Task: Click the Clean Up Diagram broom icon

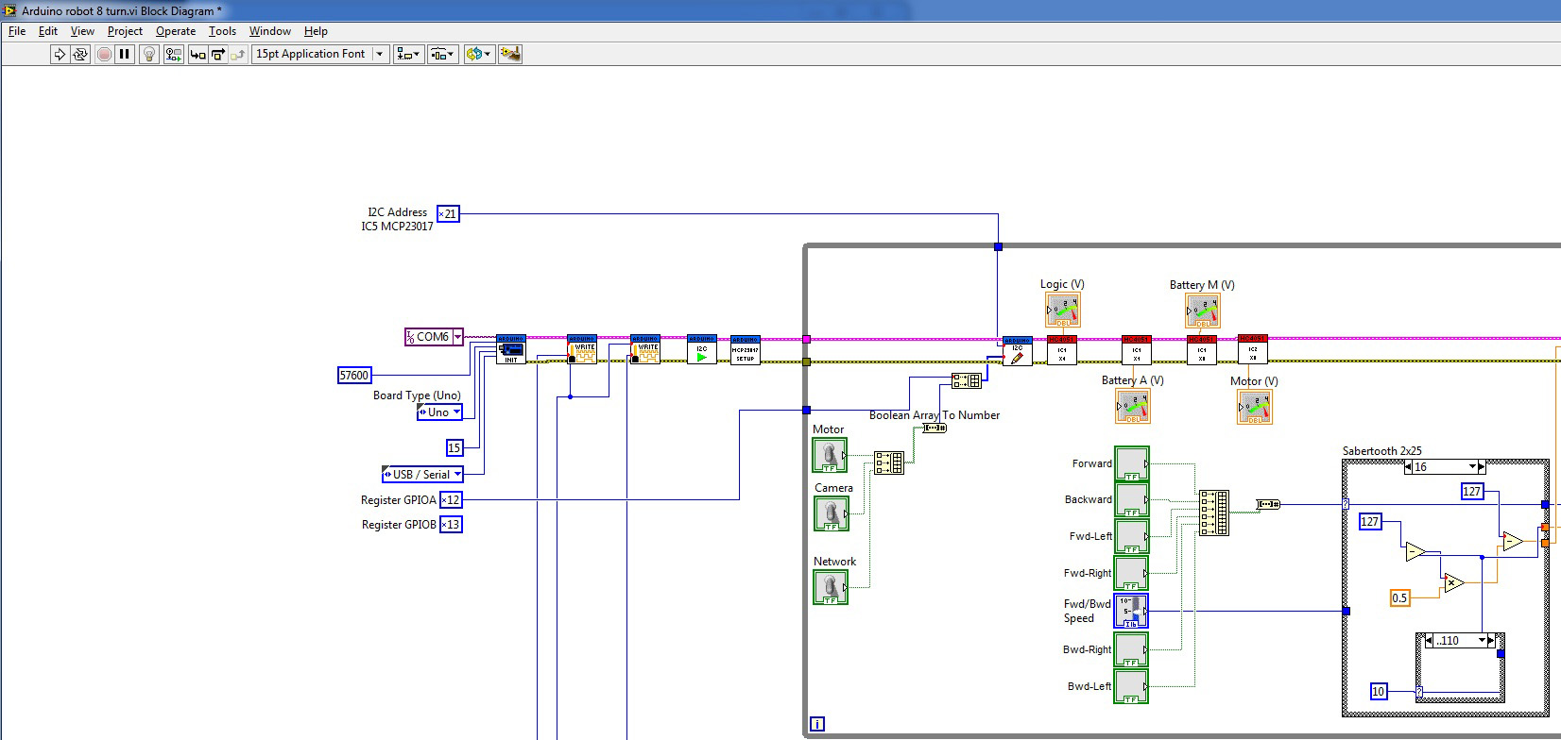Action: 510,54
